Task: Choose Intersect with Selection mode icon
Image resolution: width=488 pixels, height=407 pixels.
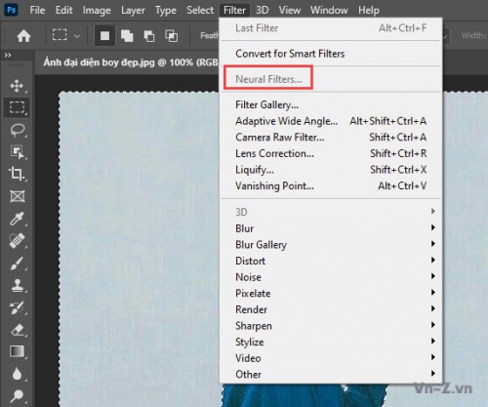Action: click(x=172, y=35)
